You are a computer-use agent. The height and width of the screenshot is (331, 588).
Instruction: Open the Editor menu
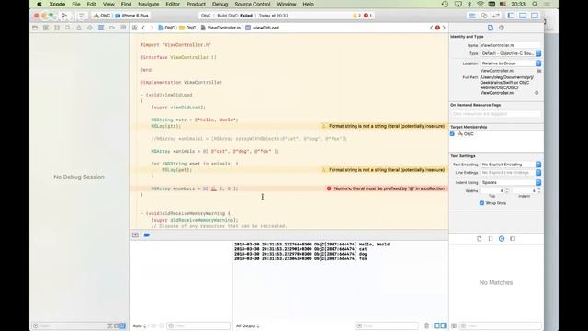pos(173,4)
